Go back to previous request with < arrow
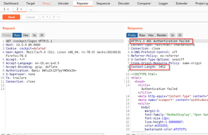Viewport: 208px width, 135px height. 43,17
